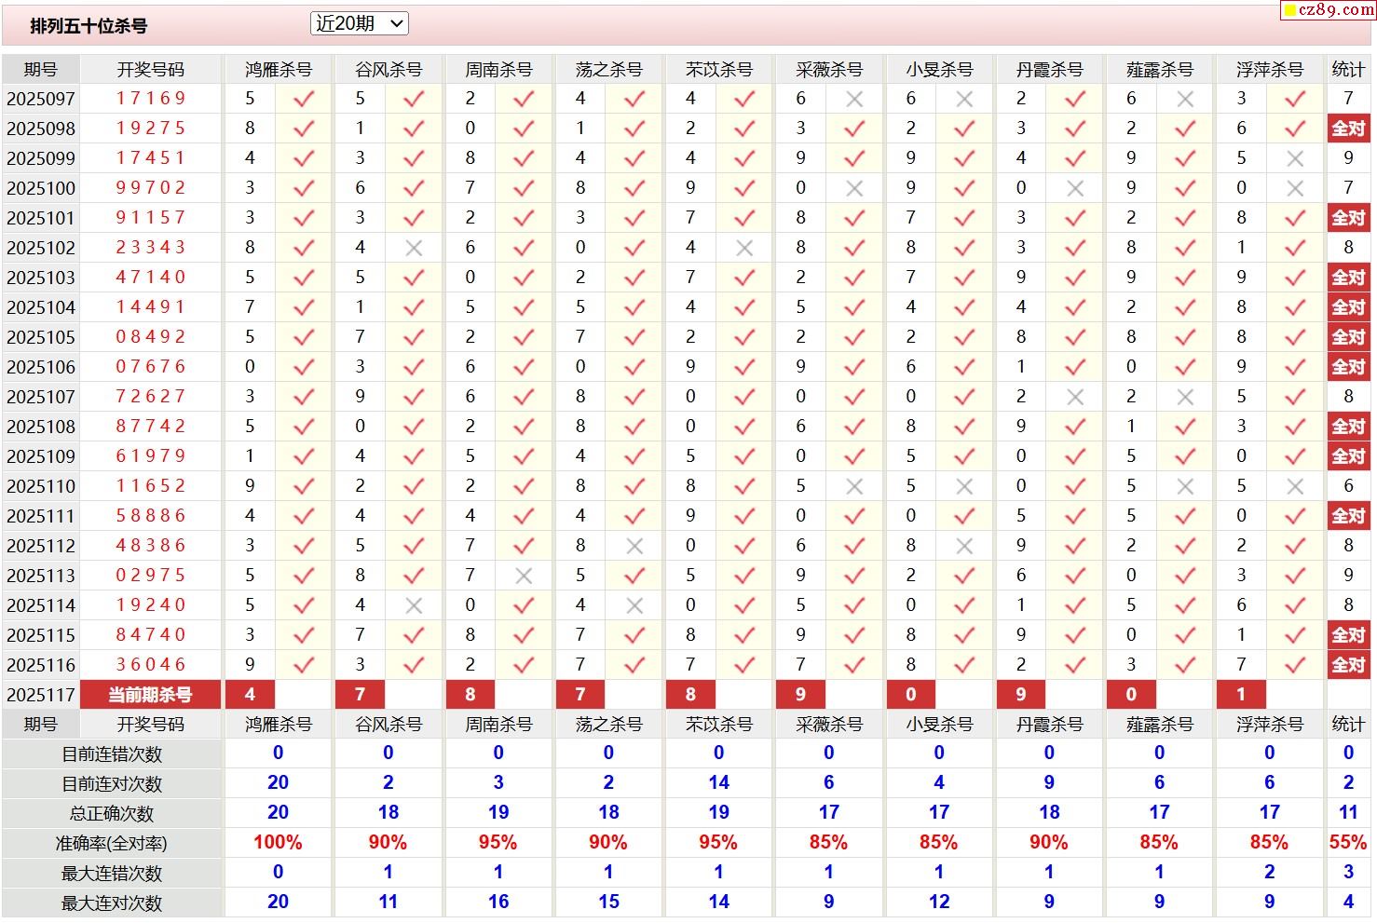
Task: Click the top 周南杀号 column header
Action: (x=498, y=70)
